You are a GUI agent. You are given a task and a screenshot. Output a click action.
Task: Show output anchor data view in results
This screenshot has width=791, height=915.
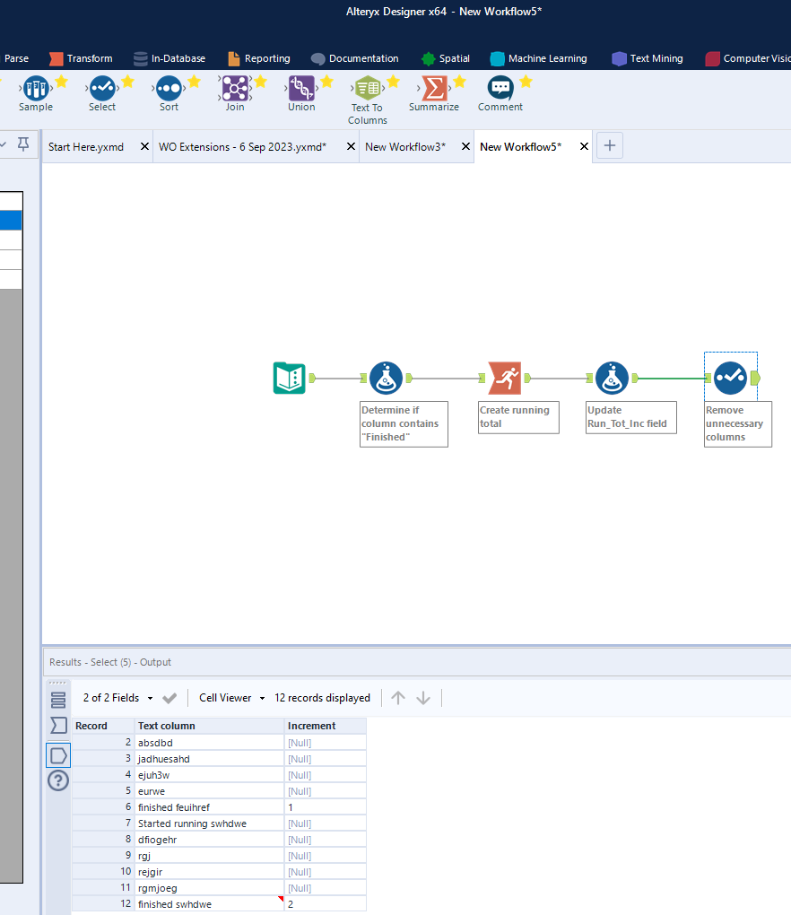(x=58, y=755)
